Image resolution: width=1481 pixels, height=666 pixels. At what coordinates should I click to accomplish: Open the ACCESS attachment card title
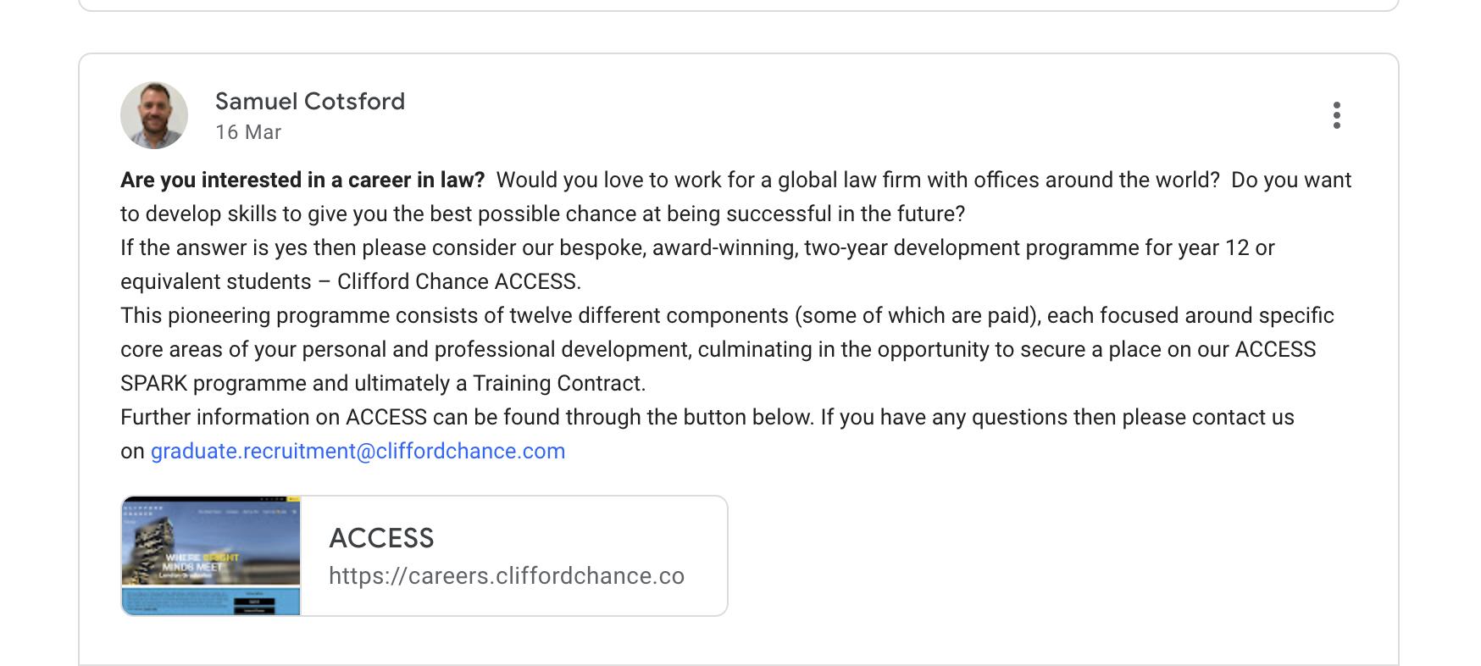click(381, 538)
